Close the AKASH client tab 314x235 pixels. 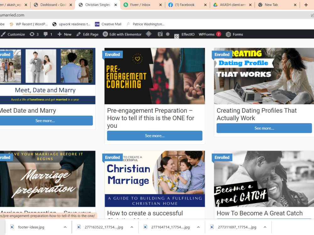(x=250, y=5)
